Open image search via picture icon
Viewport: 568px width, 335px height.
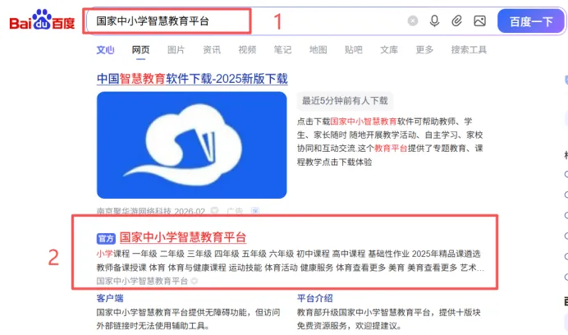click(479, 21)
